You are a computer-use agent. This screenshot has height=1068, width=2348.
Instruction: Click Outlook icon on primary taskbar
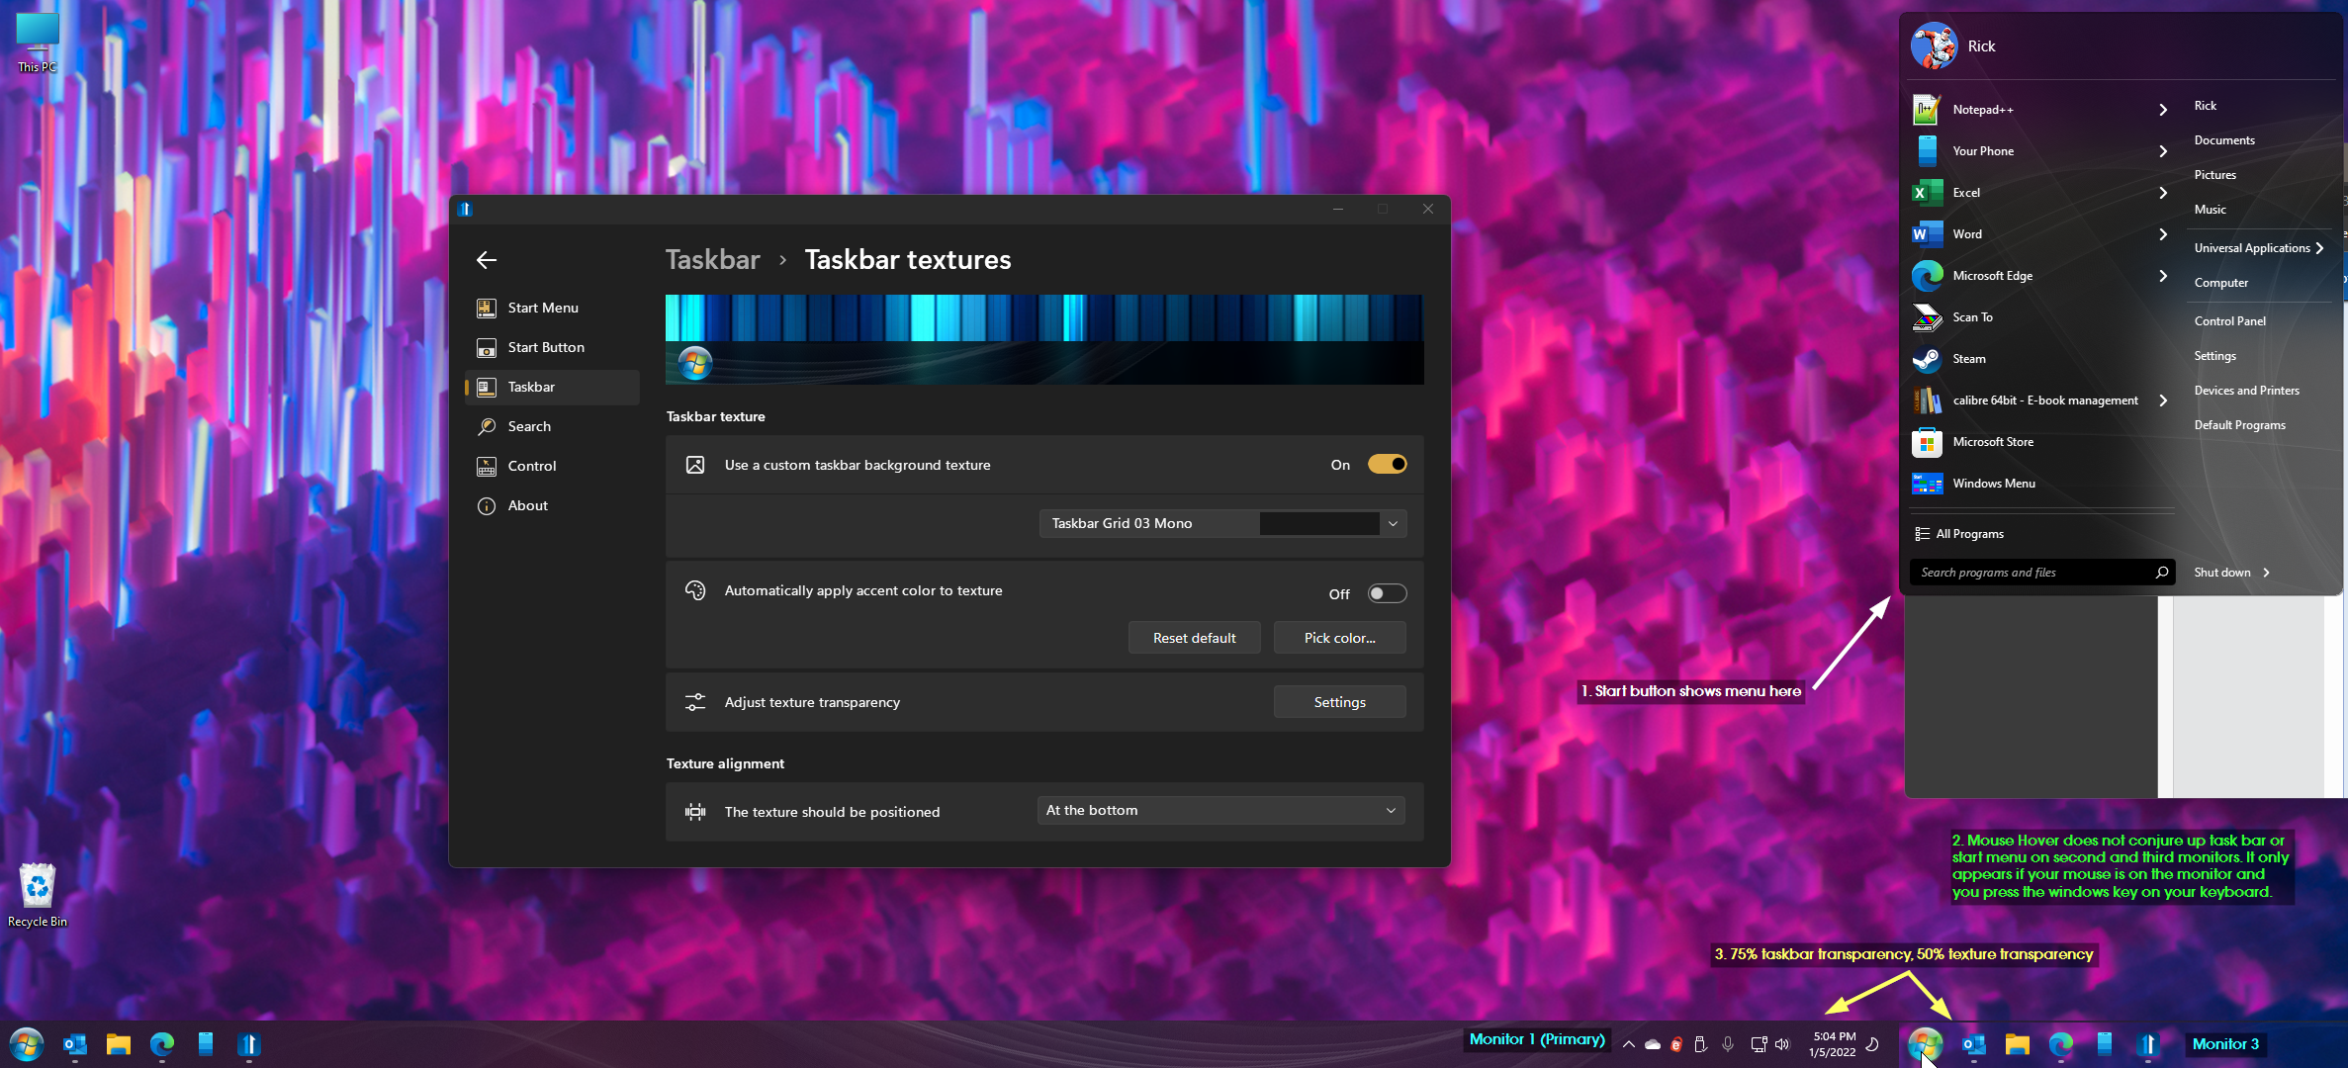pos(75,1044)
